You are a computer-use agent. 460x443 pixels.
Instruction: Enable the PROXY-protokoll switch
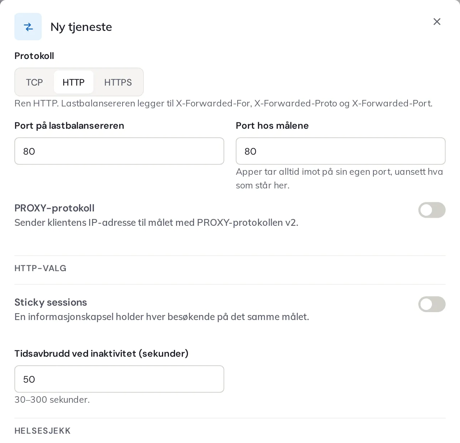pyautogui.click(x=432, y=210)
